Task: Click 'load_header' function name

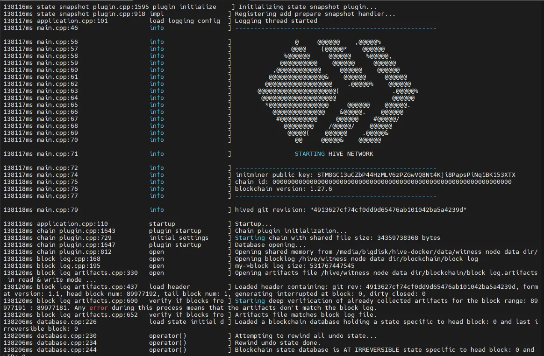Action: click(170, 287)
